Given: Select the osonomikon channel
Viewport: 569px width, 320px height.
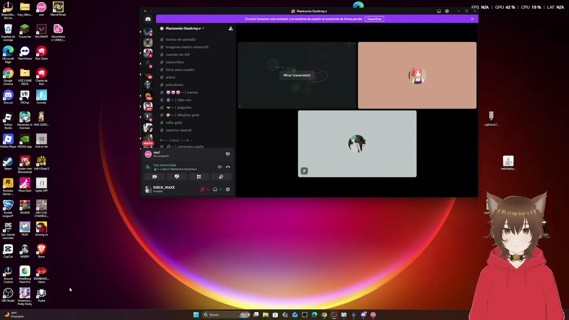Looking at the screenshot, I should pos(175,62).
